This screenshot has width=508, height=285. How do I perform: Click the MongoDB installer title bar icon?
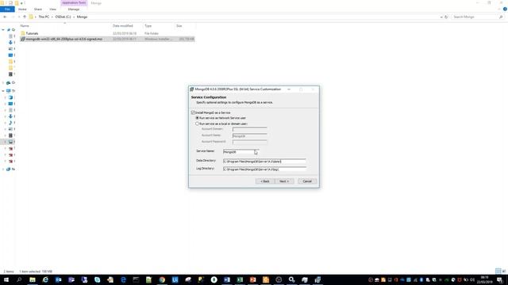192,89
